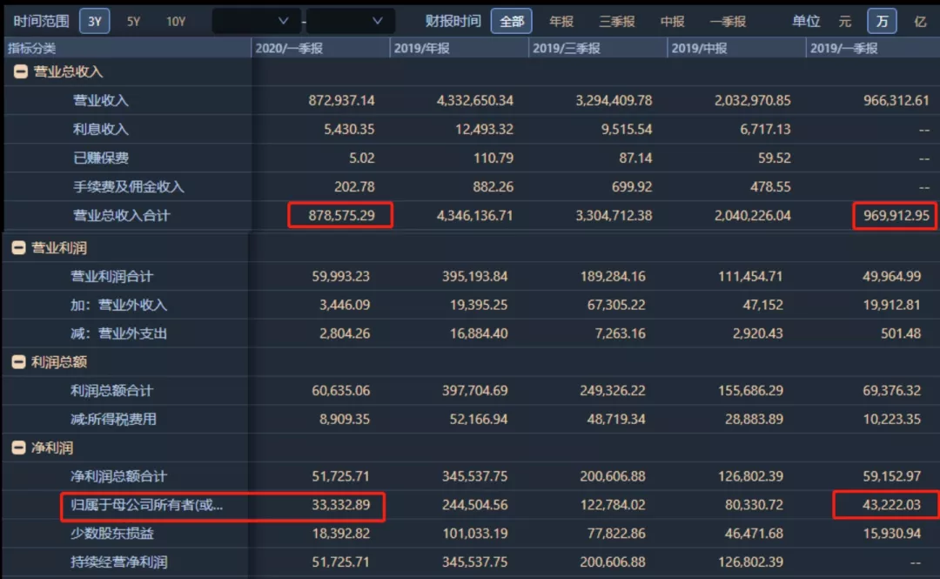Viewport: 940px width, 579px height.
Task: Change unit to 元
Action: click(x=844, y=21)
